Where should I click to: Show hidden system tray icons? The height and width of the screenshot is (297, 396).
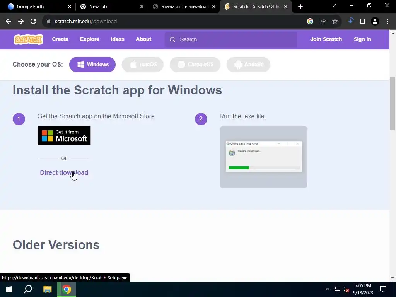(x=327, y=289)
